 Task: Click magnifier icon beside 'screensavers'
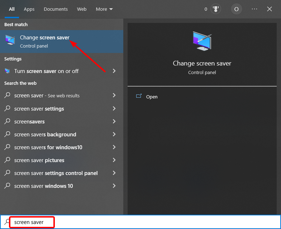pyautogui.click(x=7, y=121)
